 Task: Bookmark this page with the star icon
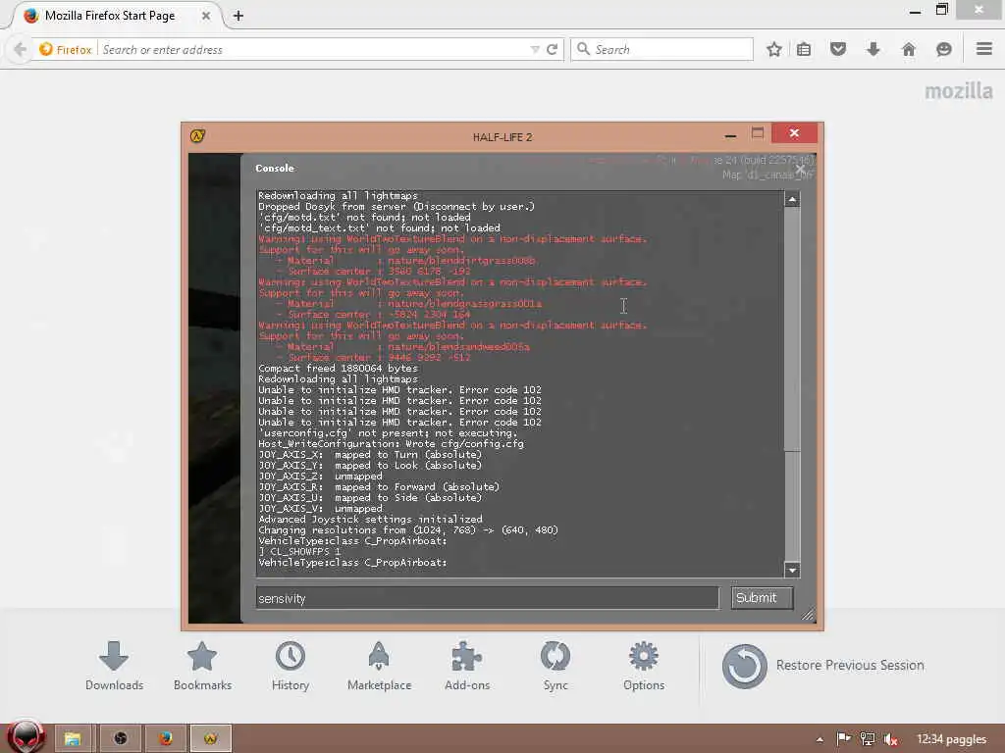pyautogui.click(x=774, y=49)
